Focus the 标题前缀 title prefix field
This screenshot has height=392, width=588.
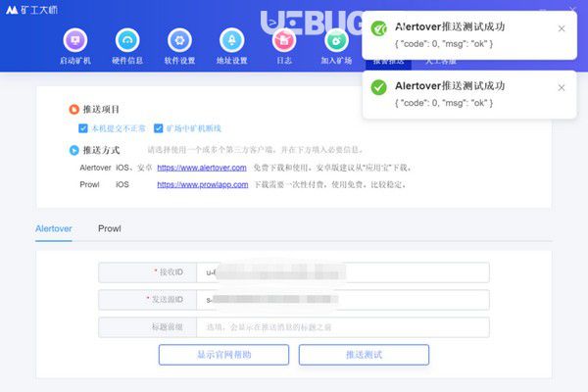[x=343, y=327]
